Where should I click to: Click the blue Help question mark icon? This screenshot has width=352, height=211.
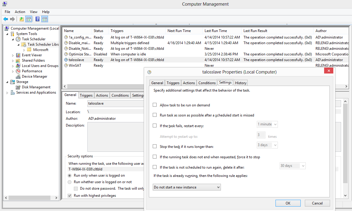click(37, 19)
